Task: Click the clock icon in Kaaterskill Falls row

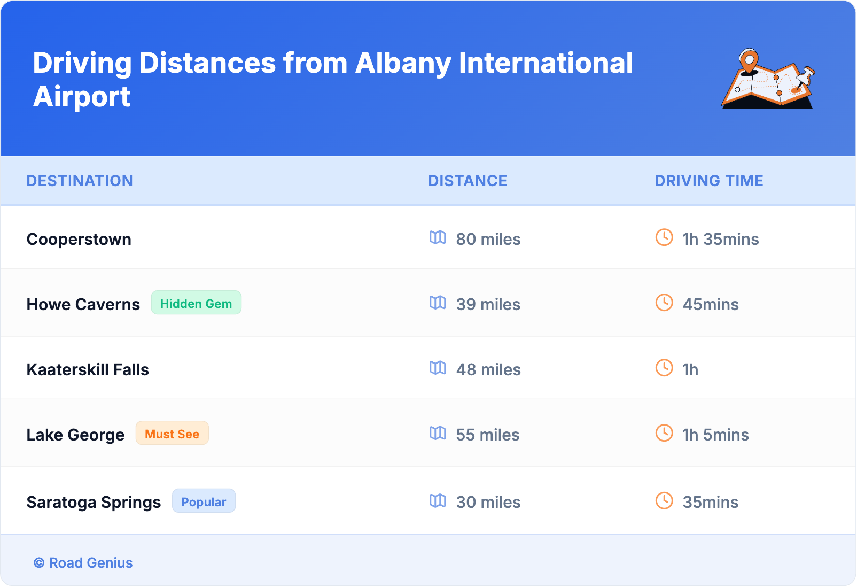Action: click(664, 368)
